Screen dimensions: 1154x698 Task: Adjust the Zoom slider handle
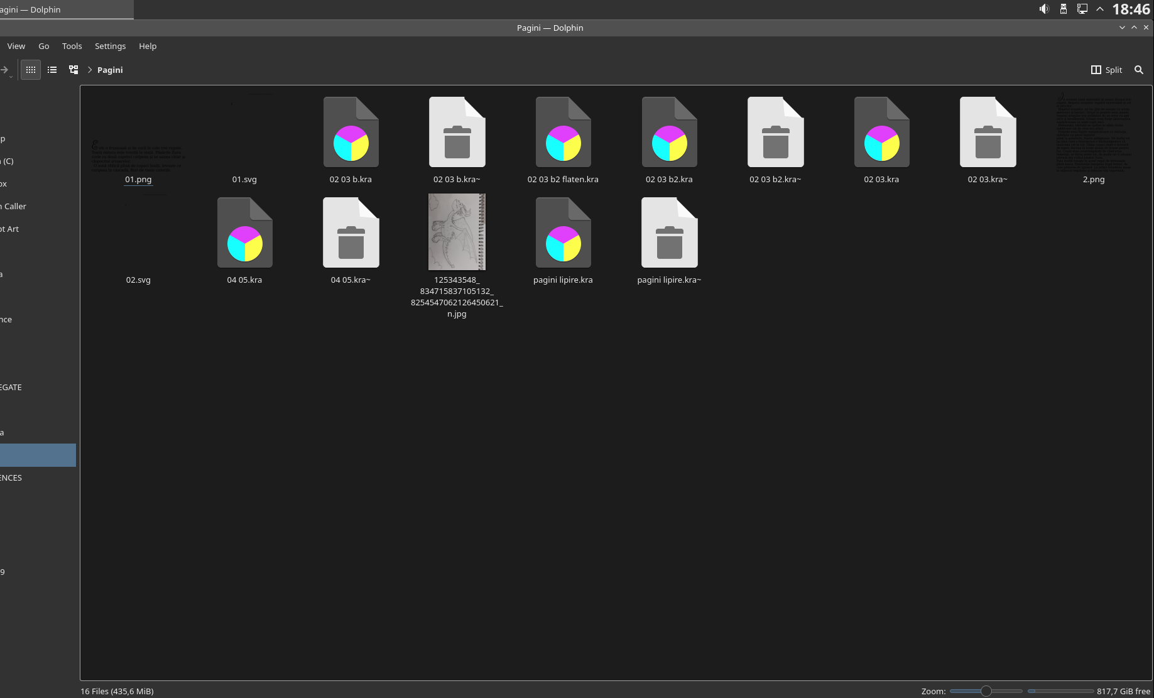click(x=986, y=691)
